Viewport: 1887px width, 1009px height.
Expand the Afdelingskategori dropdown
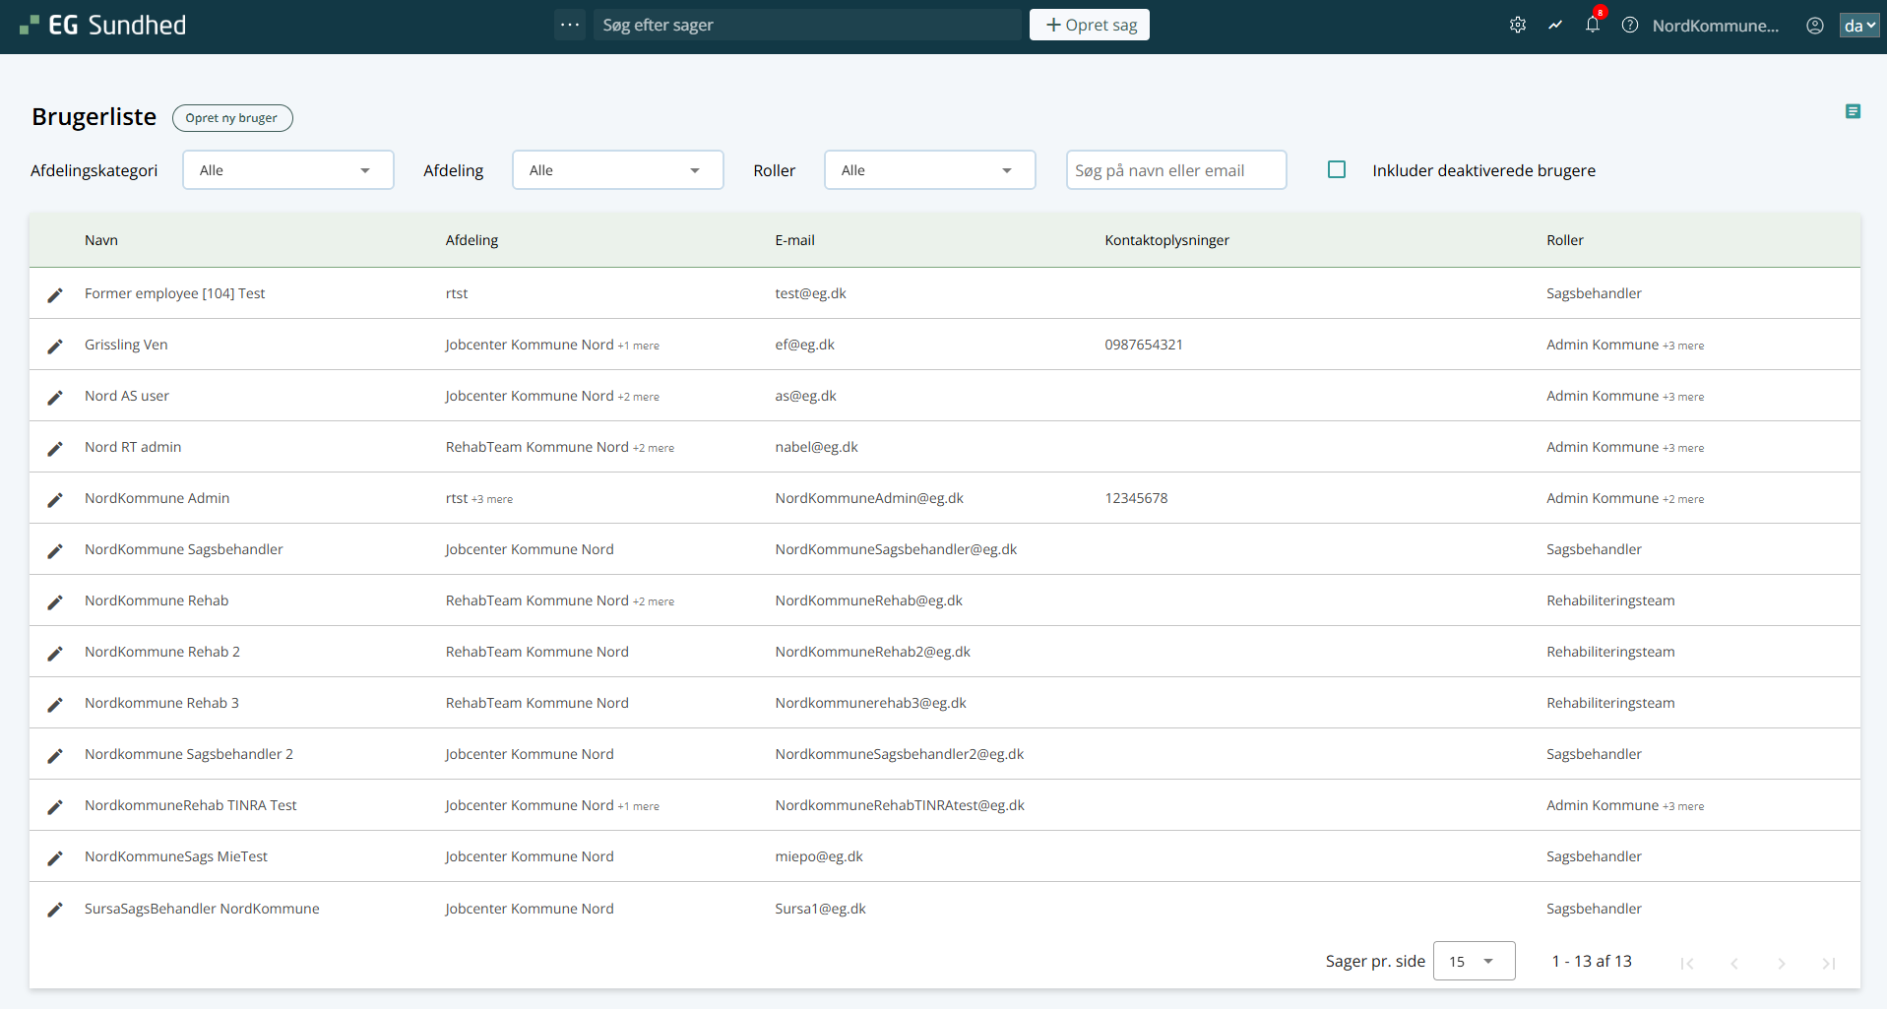(x=287, y=170)
